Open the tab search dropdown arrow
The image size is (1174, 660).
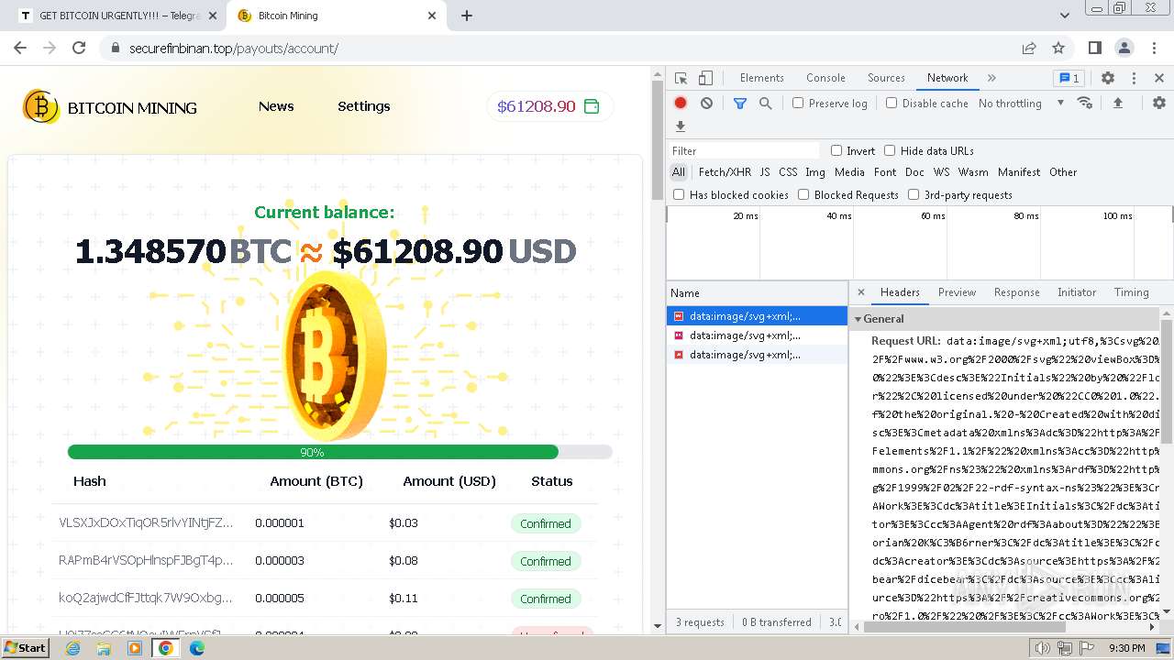(1065, 16)
